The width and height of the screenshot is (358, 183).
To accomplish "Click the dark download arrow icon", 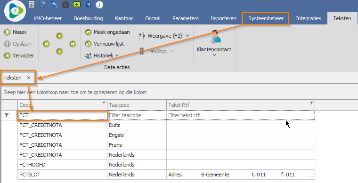I will pyautogui.click(x=65, y=5).
